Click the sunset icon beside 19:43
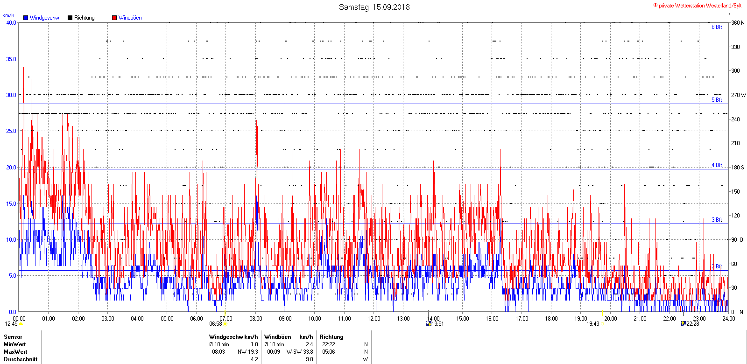 pyautogui.click(x=602, y=324)
